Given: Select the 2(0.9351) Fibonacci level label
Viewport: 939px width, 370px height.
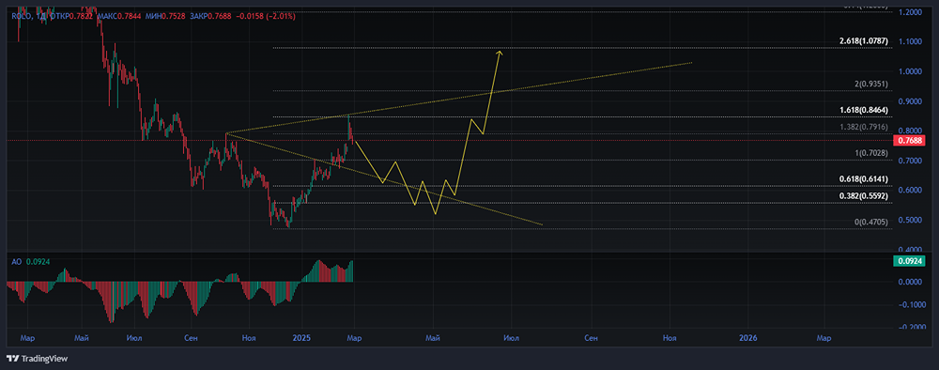Looking at the screenshot, I should [871, 85].
